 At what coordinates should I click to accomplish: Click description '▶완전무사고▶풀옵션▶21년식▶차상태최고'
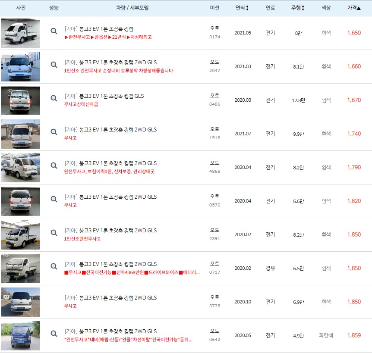tap(108, 37)
